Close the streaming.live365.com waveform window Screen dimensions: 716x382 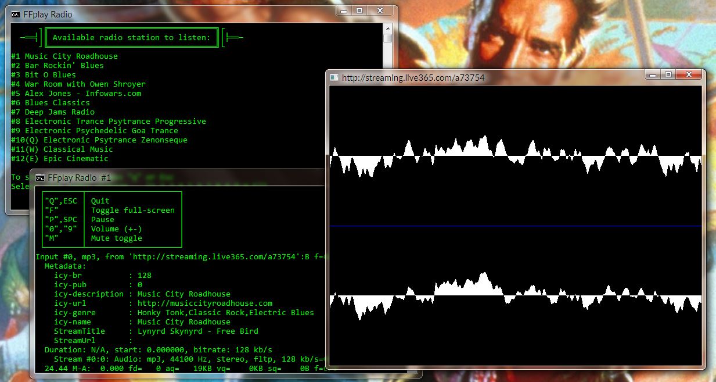coord(689,74)
